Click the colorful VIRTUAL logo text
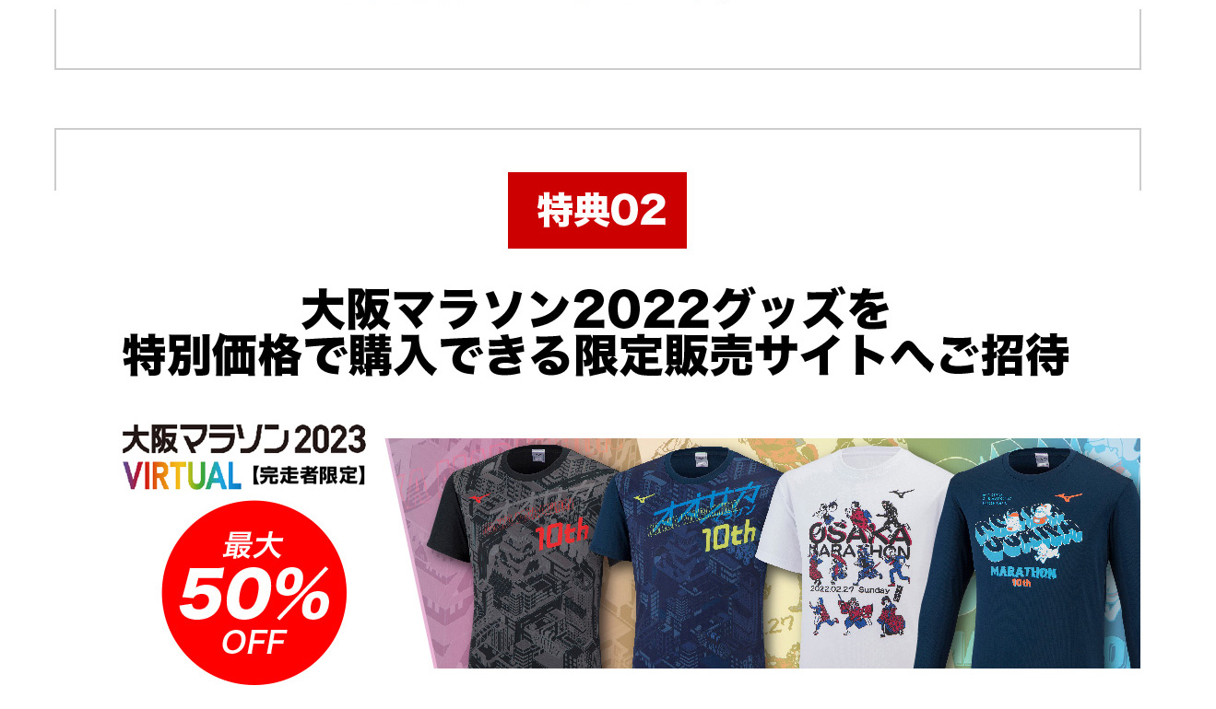1216x709 pixels. pyautogui.click(x=183, y=476)
